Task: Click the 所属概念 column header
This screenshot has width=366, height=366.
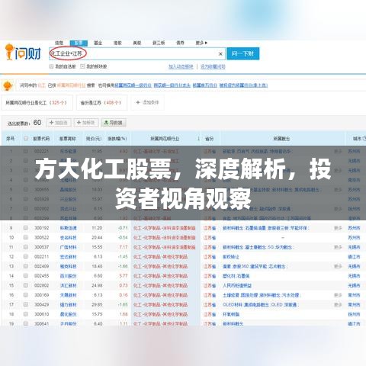Action: 281,139
